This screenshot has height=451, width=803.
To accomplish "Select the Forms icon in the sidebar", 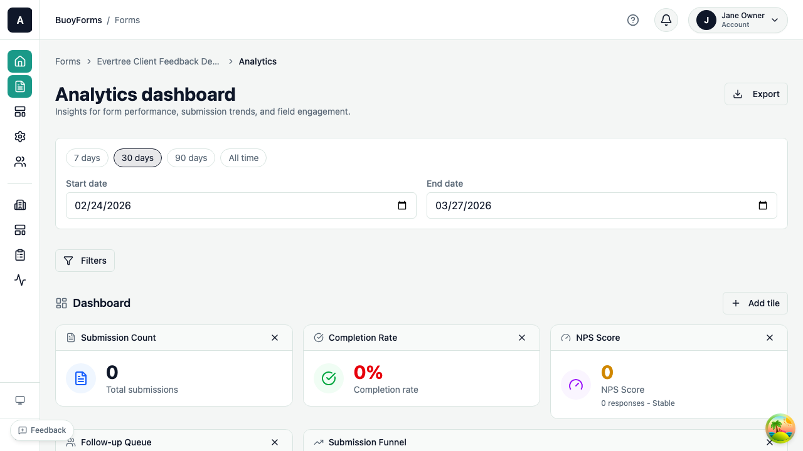I will (x=19, y=86).
